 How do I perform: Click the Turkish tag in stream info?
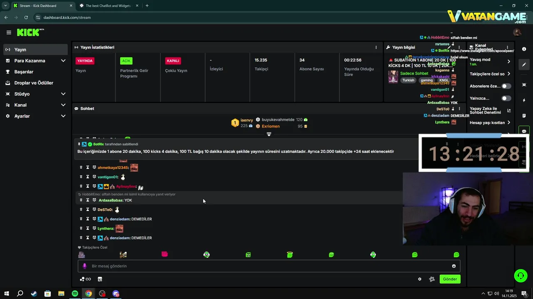[408, 80]
